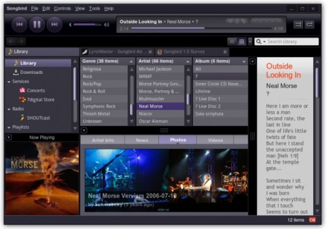Select Symphonic Rock in the Genre list
Image resolution: width=327 pixels, height=229 pixels.
click(99, 106)
